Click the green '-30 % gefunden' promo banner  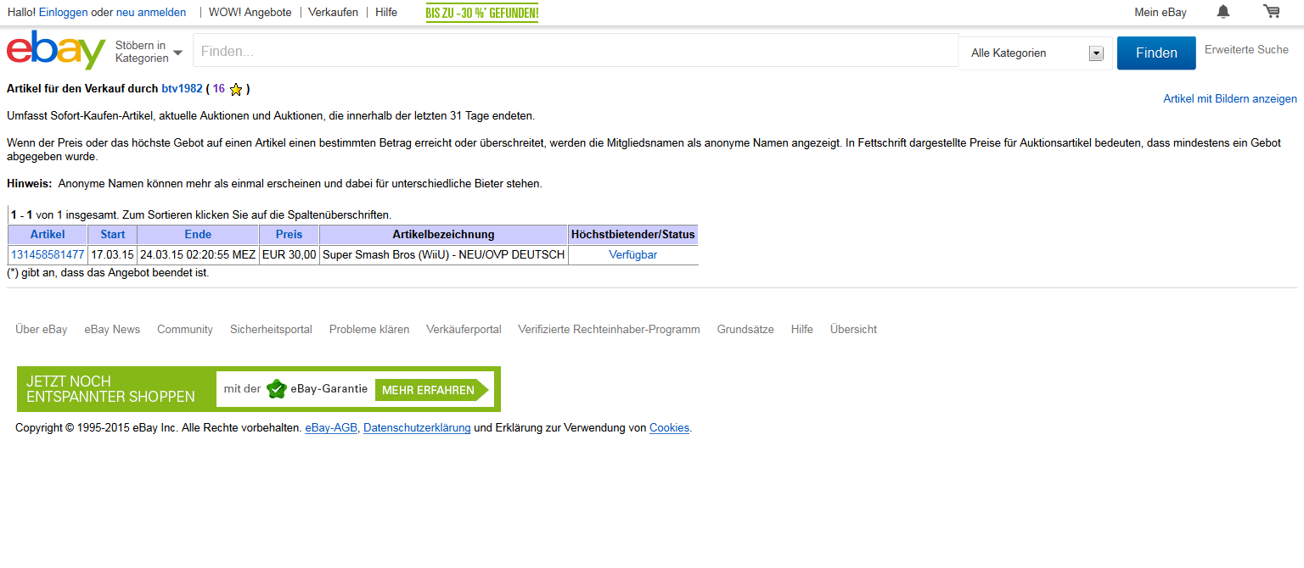(481, 13)
